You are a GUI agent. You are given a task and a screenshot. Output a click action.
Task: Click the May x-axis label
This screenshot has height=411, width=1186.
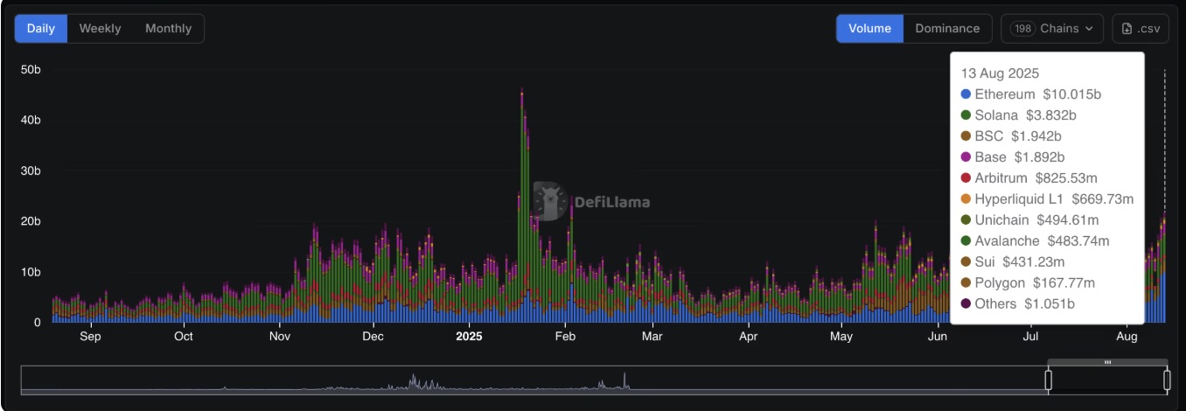click(841, 336)
